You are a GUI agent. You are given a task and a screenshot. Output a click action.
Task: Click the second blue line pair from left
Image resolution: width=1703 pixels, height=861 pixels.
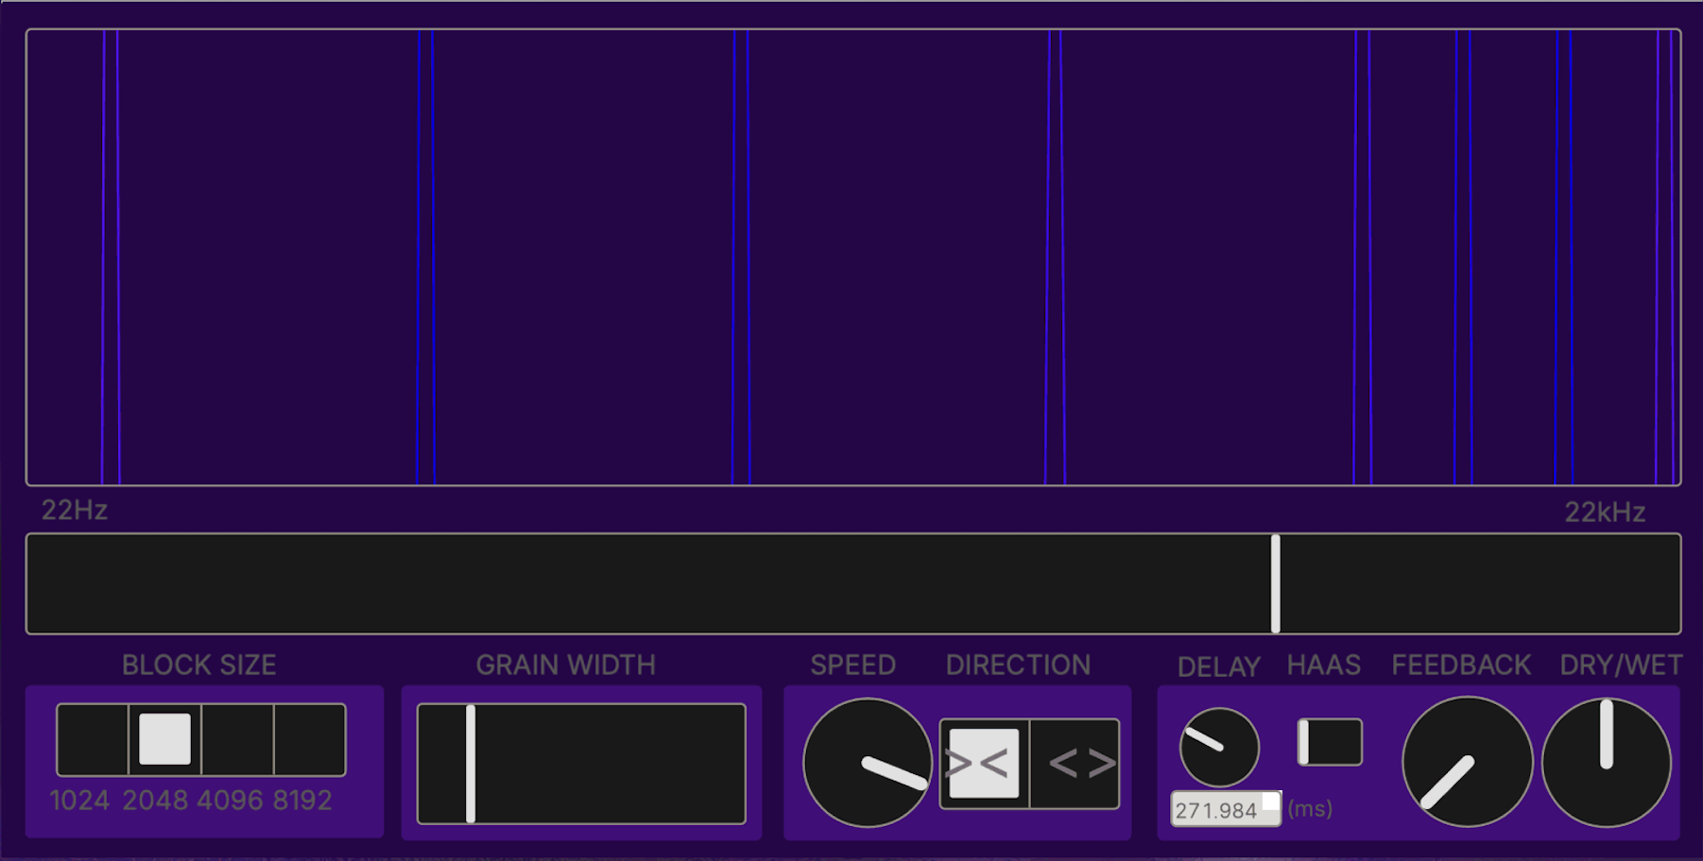click(x=426, y=257)
